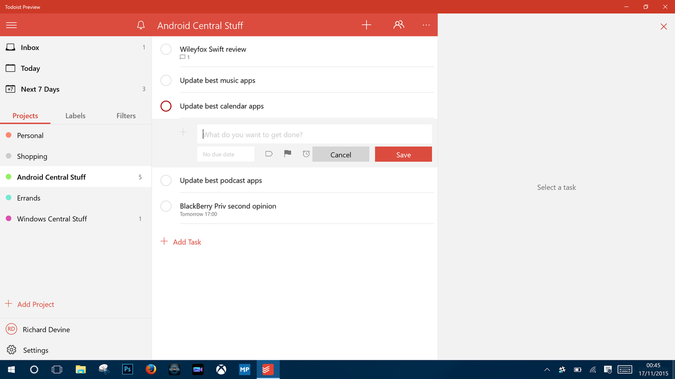The width and height of the screenshot is (675, 379).
Task: Save the new task
Action: (403, 154)
